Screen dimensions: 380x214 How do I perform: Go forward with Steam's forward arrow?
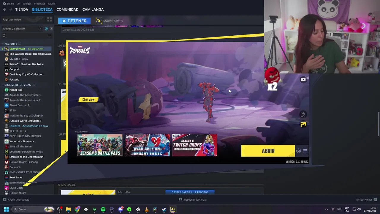pos(11,10)
